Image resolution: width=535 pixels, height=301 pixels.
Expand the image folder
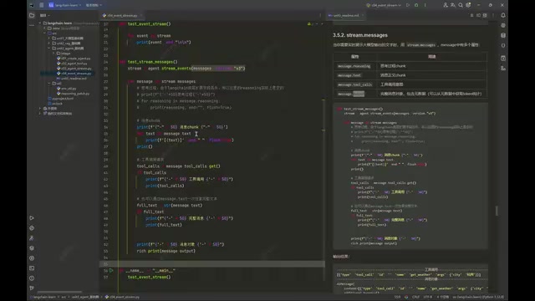tap(53, 54)
